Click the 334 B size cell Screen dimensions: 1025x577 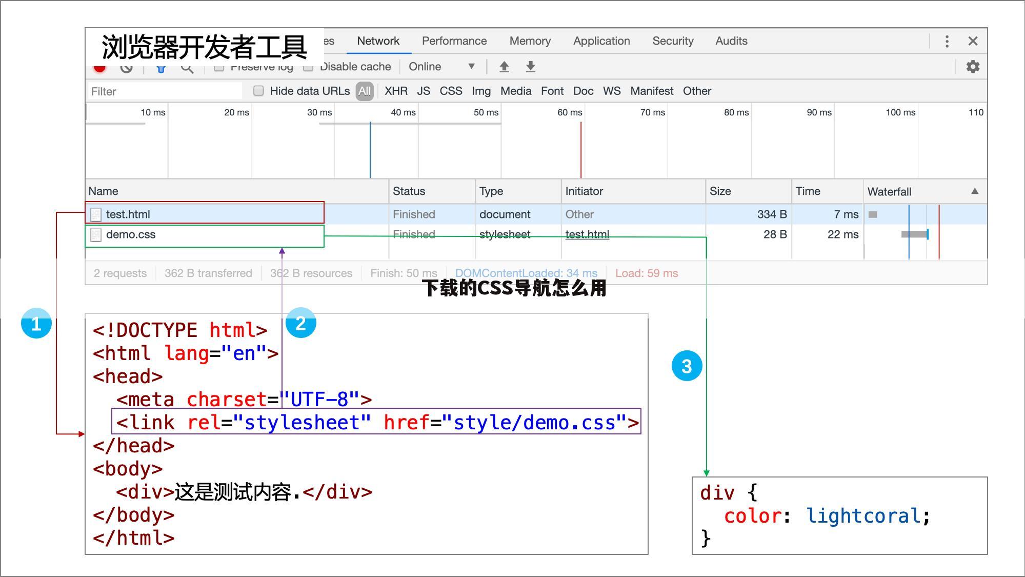[772, 214]
